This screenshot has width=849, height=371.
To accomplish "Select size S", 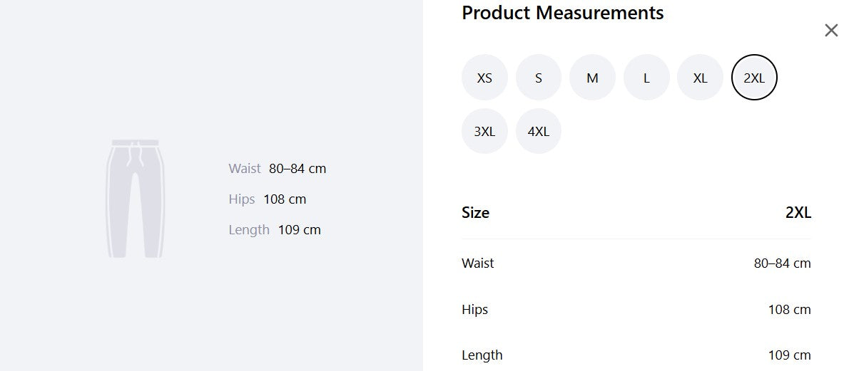I will point(538,78).
